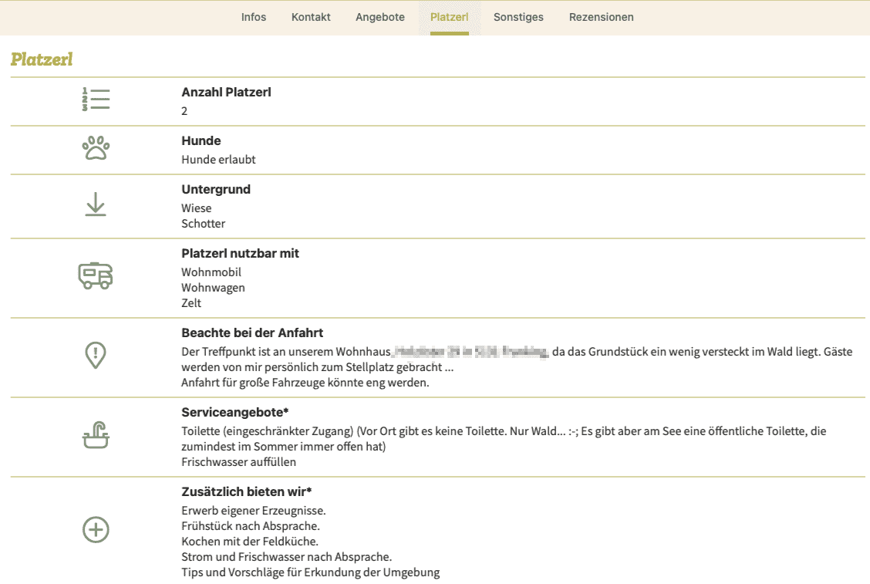Click the Platzerl nutzbar mit heading
This screenshot has width=870, height=584.
tap(240, 254)
